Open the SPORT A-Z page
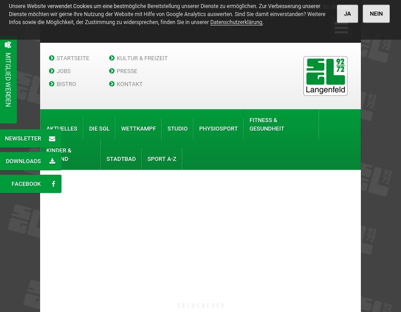This screenshot has width=401, height=312. pos(162,159)
